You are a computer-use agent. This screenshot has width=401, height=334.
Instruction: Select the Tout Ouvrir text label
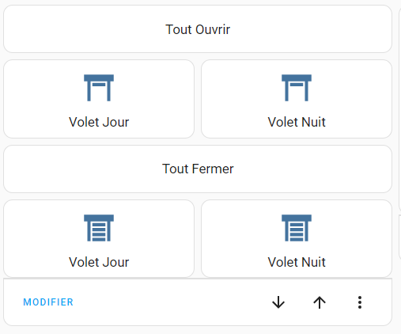click(198, 29)
